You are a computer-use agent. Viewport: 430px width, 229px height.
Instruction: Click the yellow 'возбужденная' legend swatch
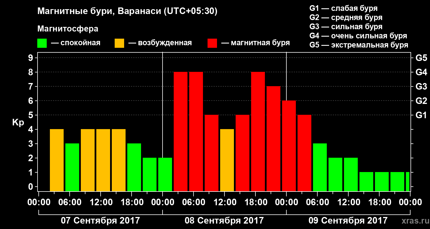(119, 43)
